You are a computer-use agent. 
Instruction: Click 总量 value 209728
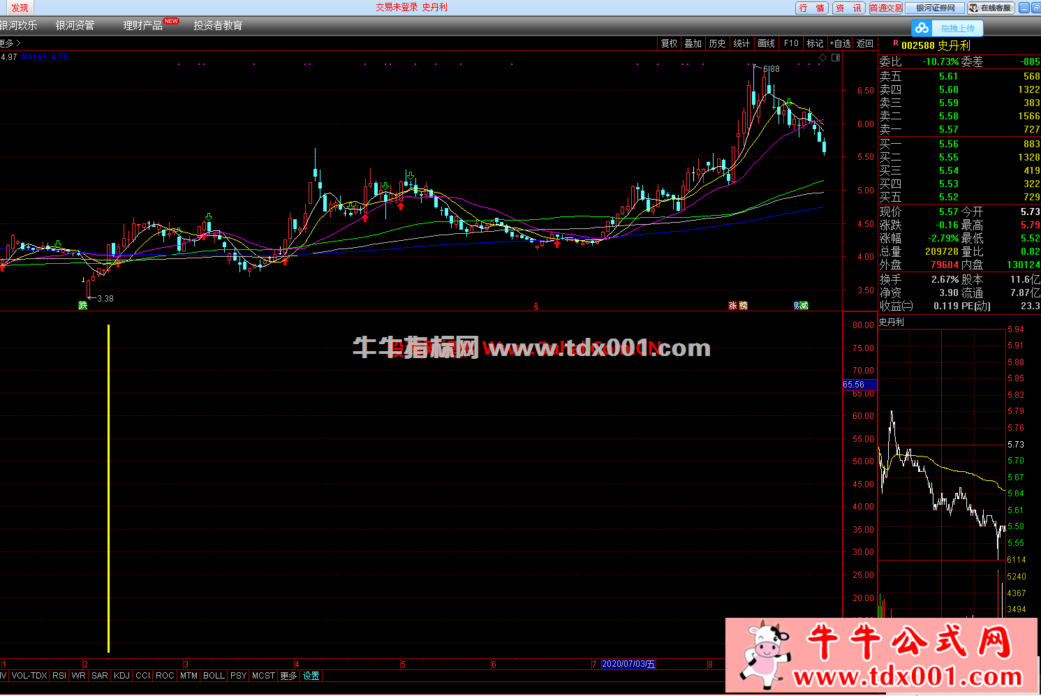[942, 251]
